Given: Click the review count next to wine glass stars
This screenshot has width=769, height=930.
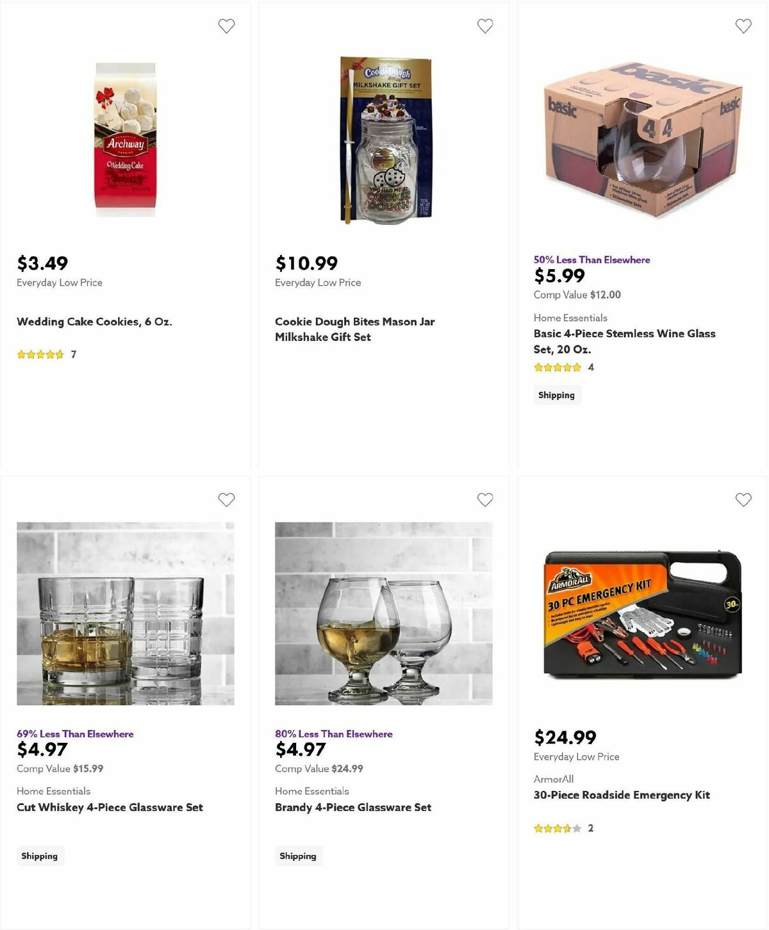Looking at the screenshot, I should [590, 367].
